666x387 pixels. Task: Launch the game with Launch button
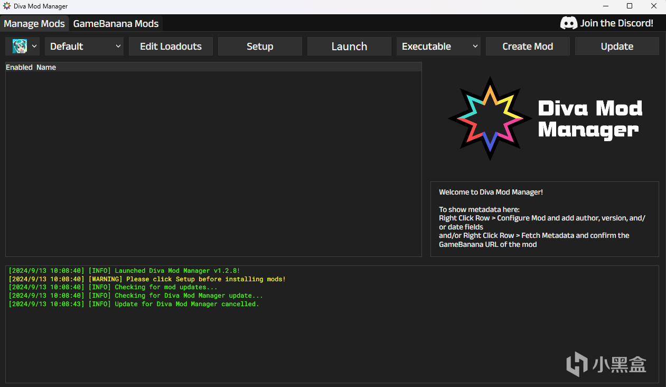coord(349,46)
